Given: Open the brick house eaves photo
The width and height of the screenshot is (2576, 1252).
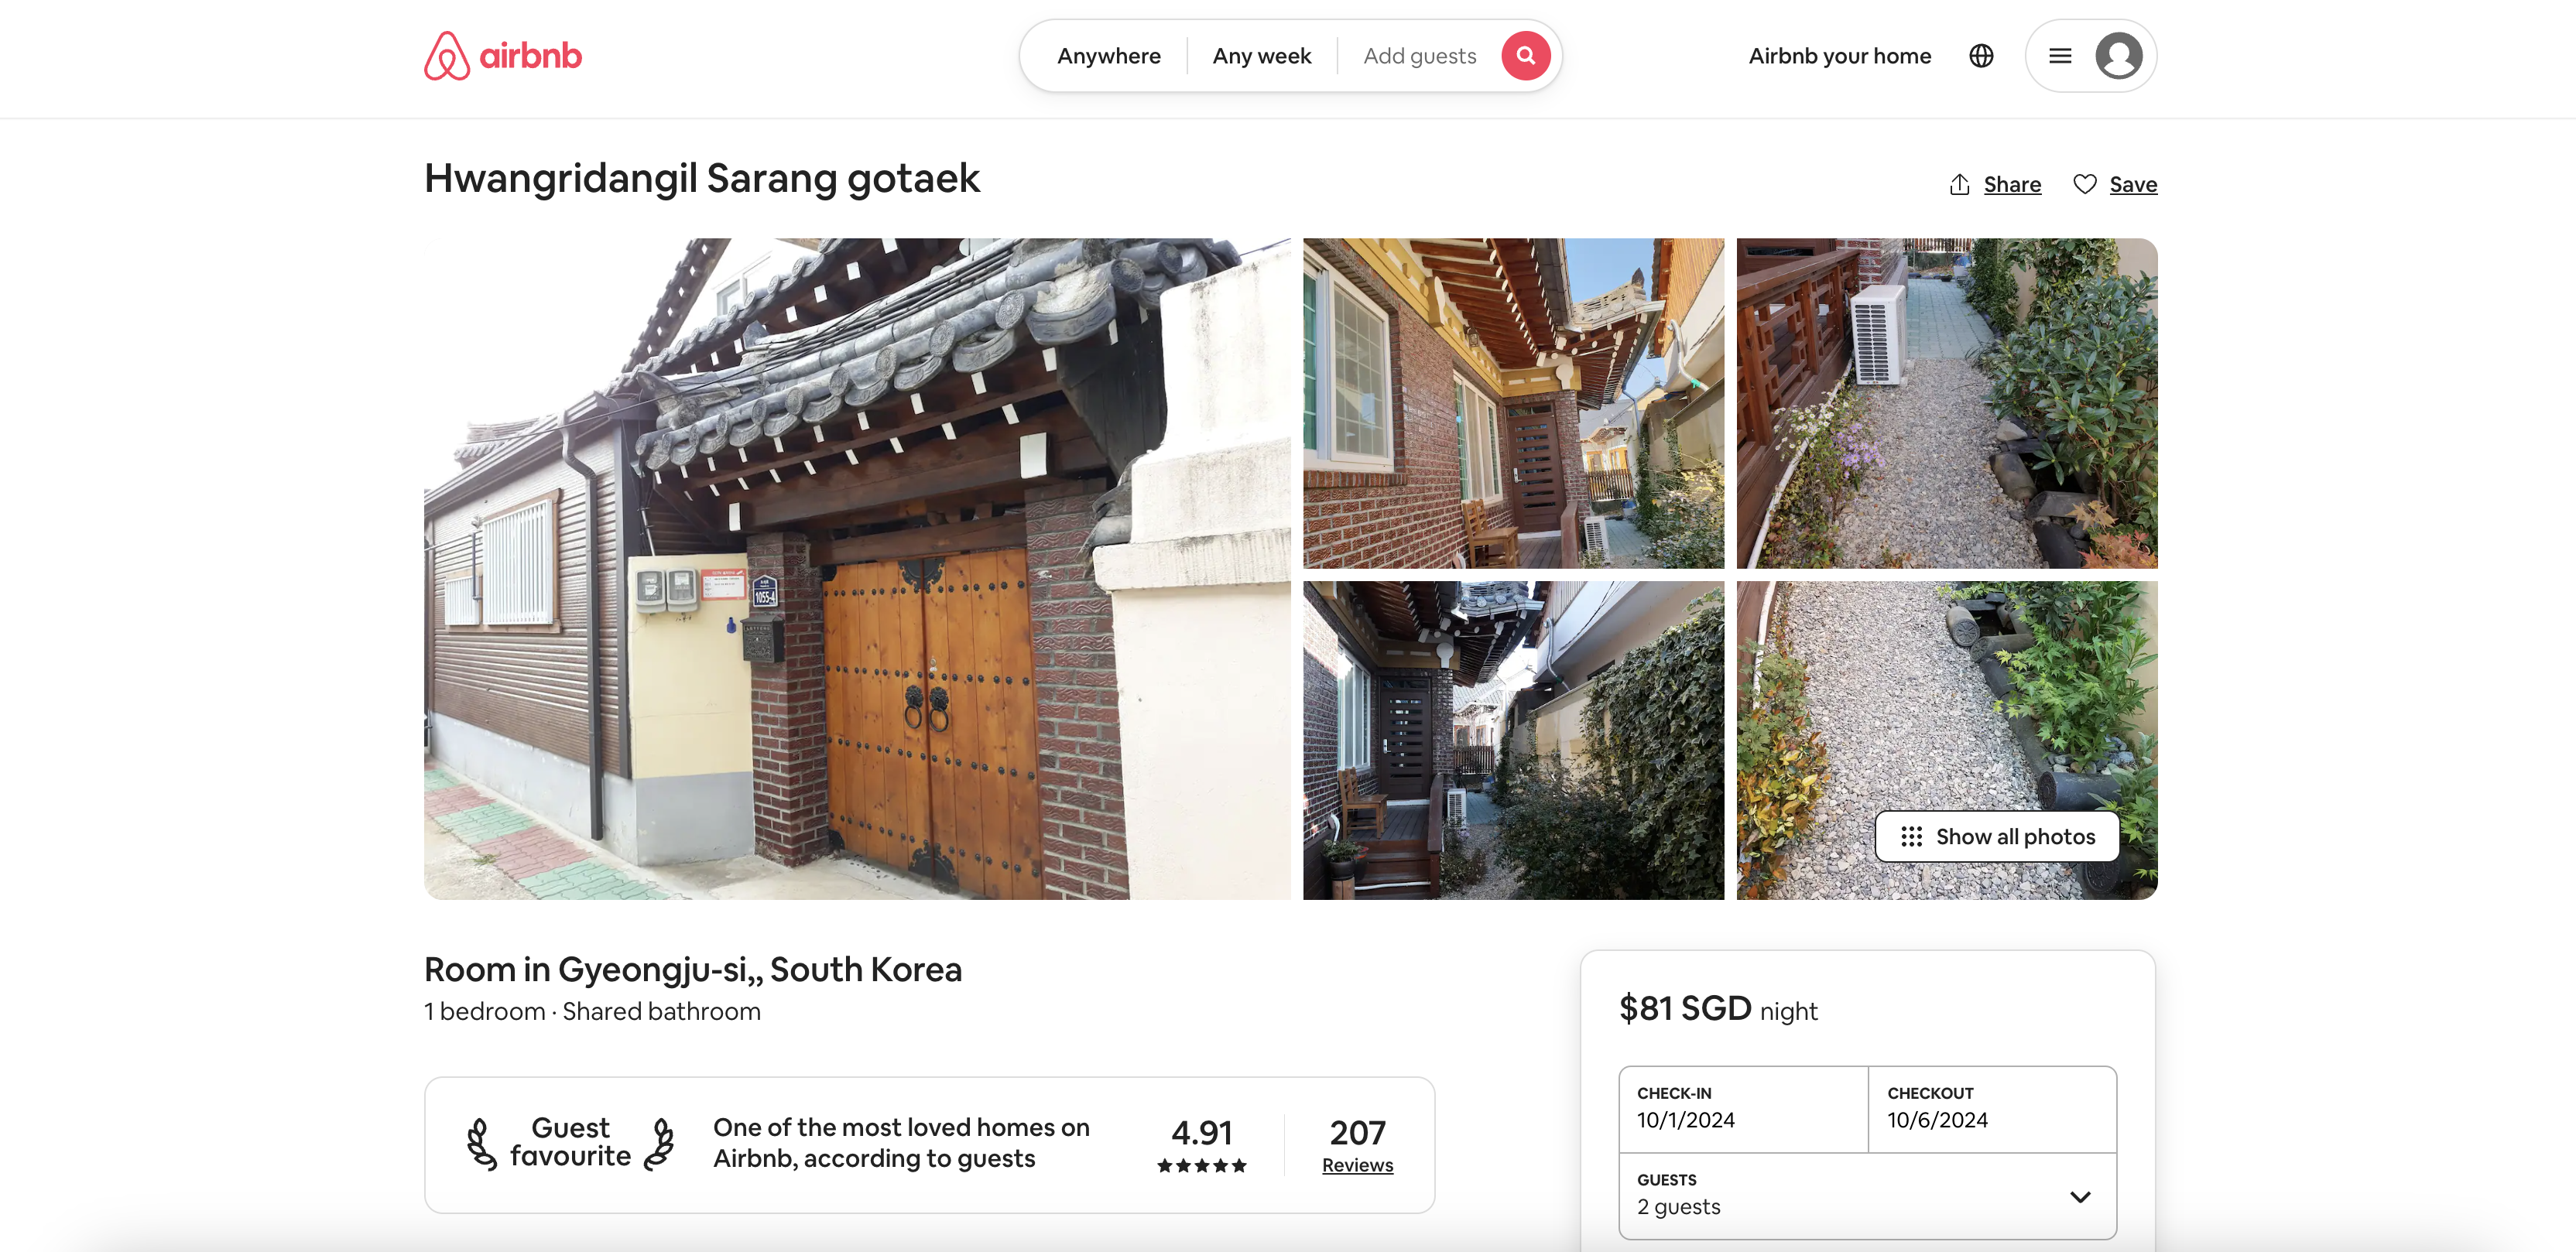Looking at the screenshot, I should (x=1513, y=403).
